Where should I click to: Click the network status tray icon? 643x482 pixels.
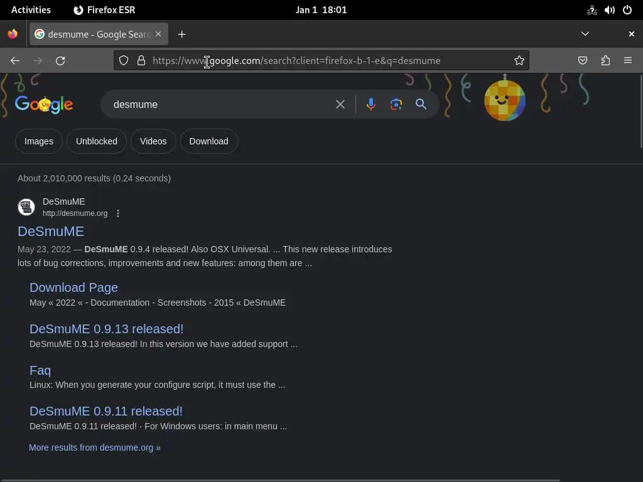coord(592,10)
